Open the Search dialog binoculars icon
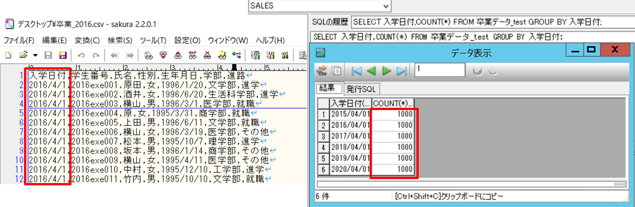The image size is (635, 207). 148,55
